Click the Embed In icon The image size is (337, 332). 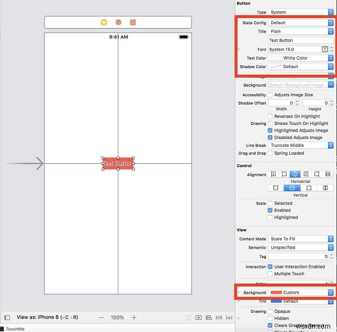tap(198, 317)
